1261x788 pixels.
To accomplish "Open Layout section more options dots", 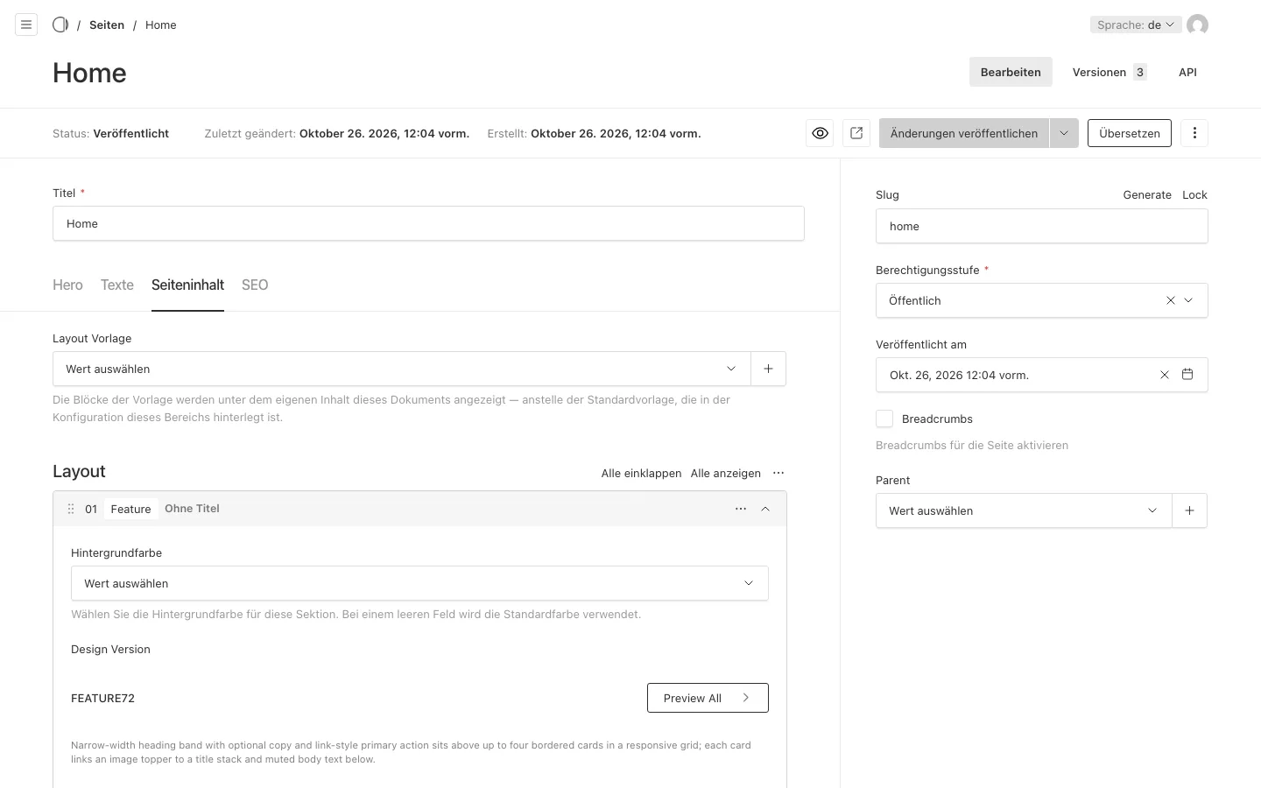I will pyautogui.click(x=778, y=473).
